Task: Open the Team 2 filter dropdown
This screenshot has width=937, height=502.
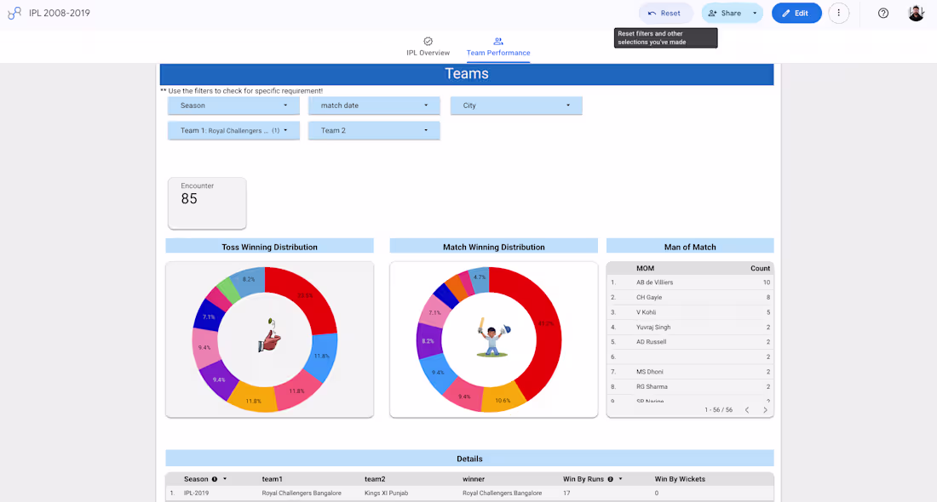Action: click(374, 130)
